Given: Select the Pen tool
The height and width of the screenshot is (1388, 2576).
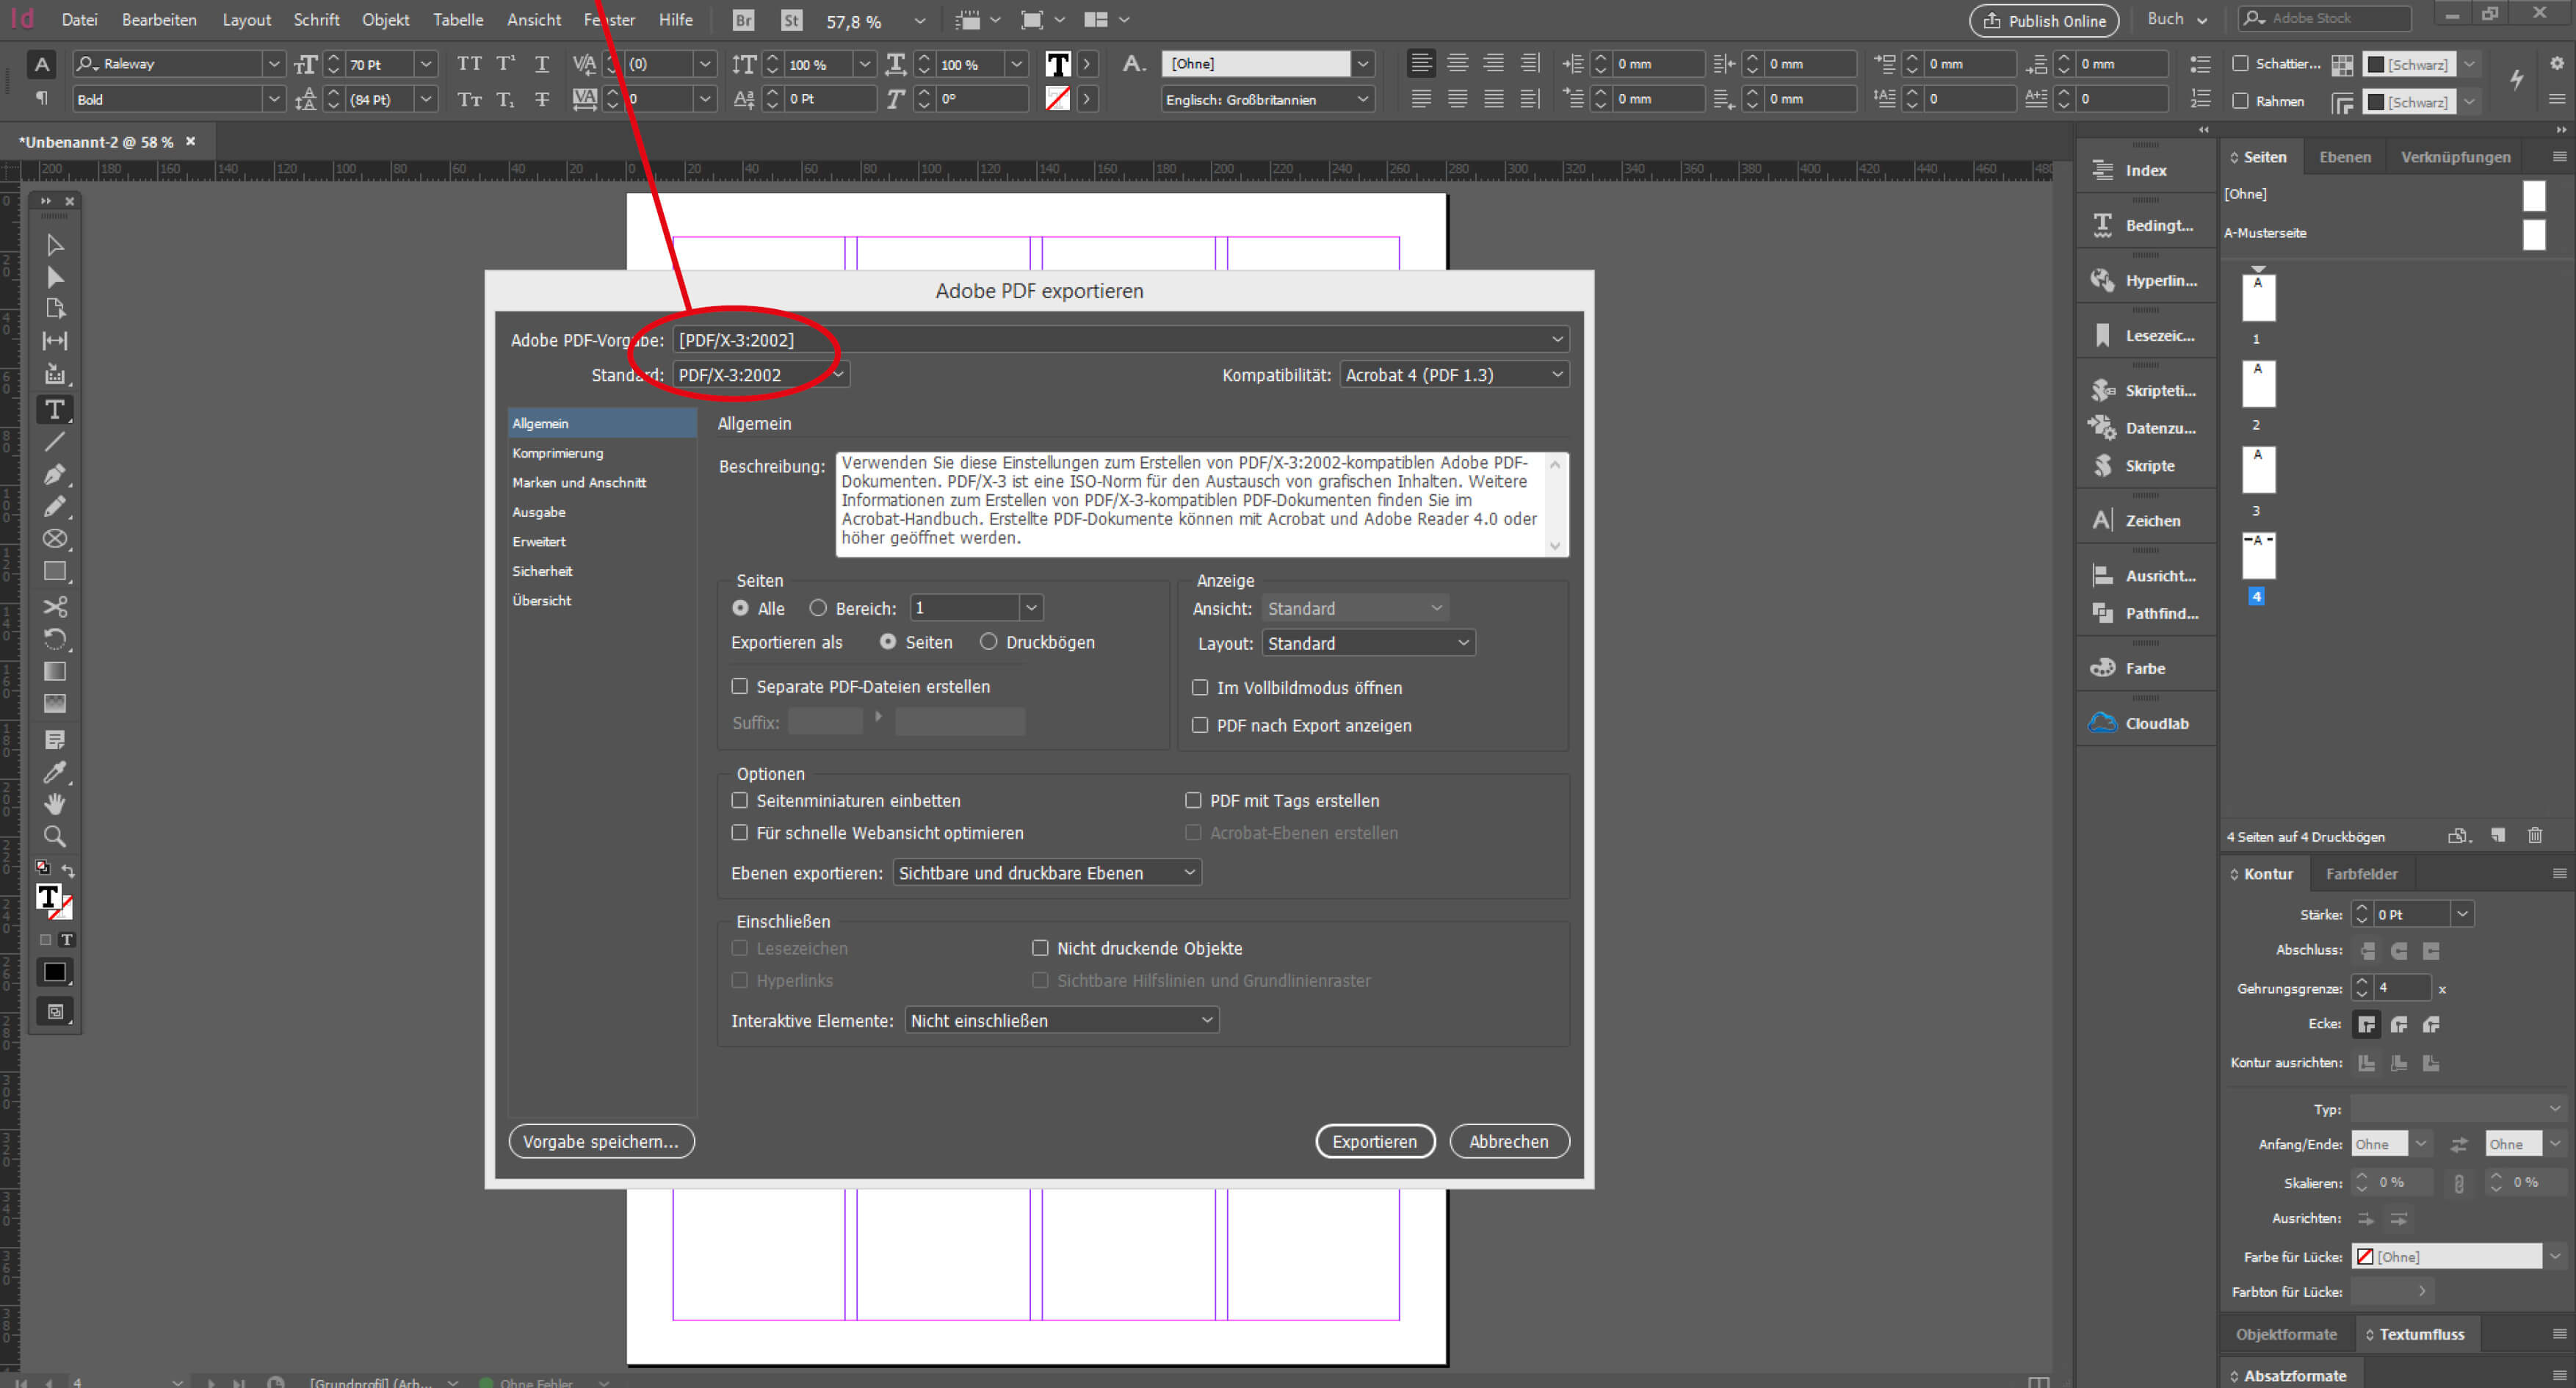Looking at the screenshot, I should [55, 474].
